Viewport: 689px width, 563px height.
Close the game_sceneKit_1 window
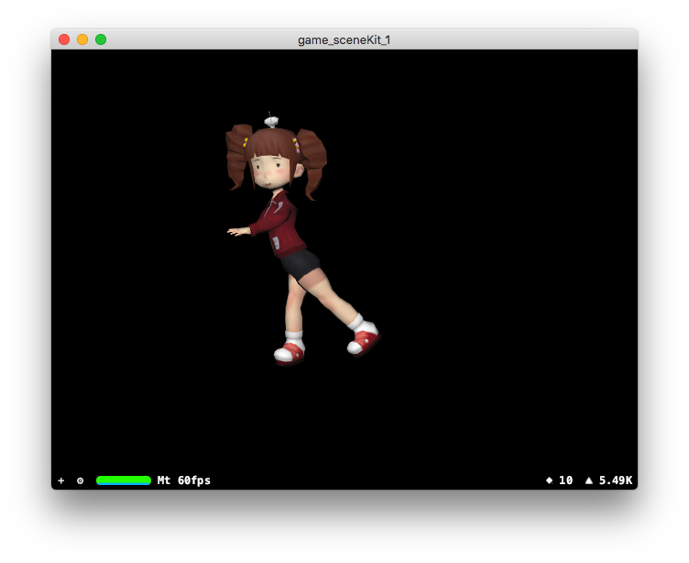pos(64,39)
